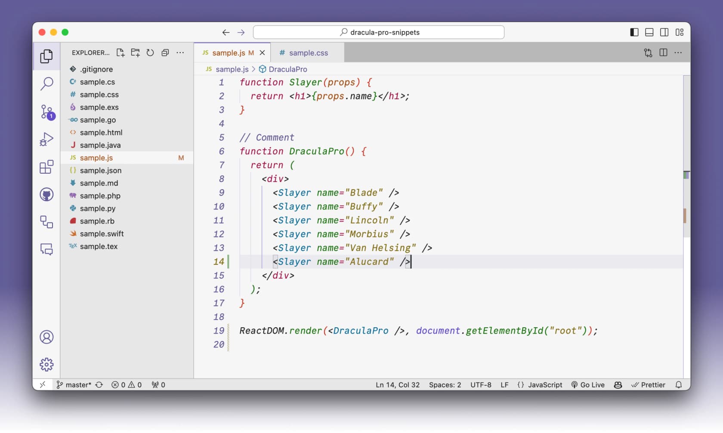
Task: Start the Go Live server
Action: tap(588, 384)
